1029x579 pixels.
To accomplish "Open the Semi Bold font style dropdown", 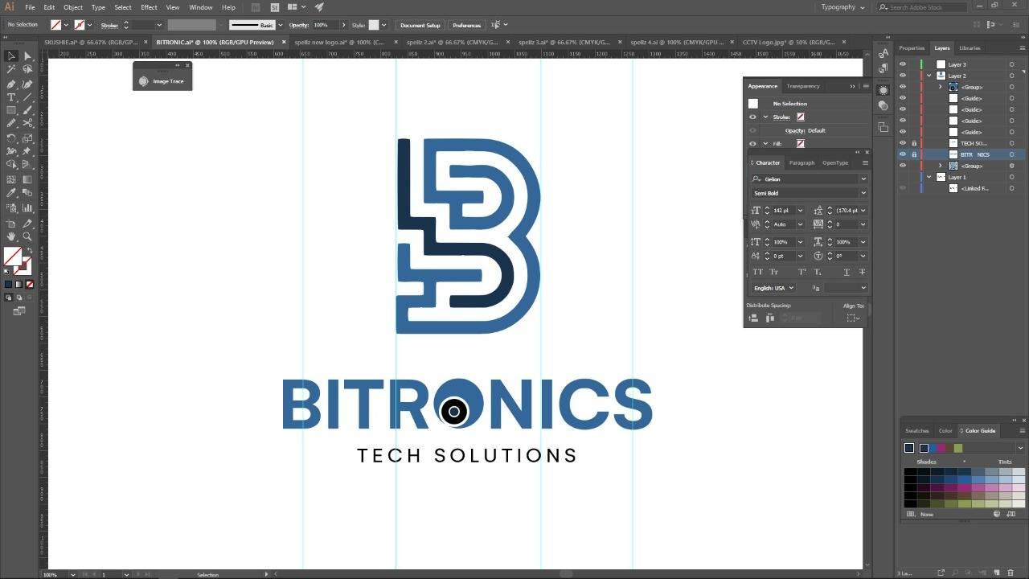I will click(863, 193).
